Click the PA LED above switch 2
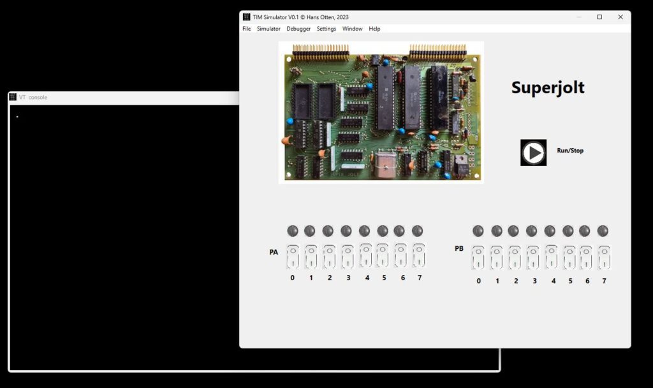This screenshot has height=388, width=653. click(328, 231)
